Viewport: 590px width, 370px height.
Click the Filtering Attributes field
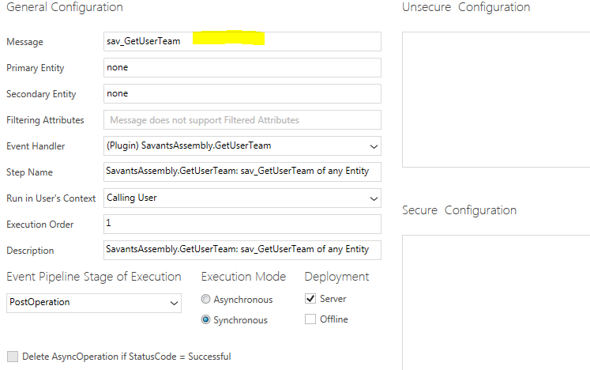pyautogui.click(x=242, y=120)
